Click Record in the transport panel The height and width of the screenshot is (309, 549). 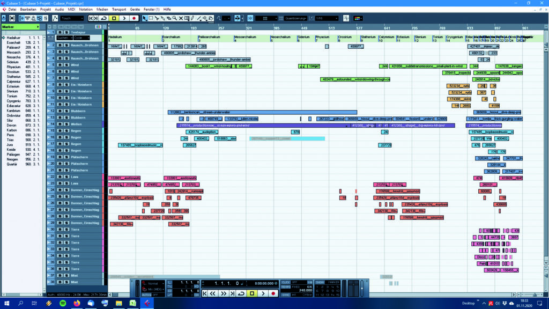coord(273,293)
